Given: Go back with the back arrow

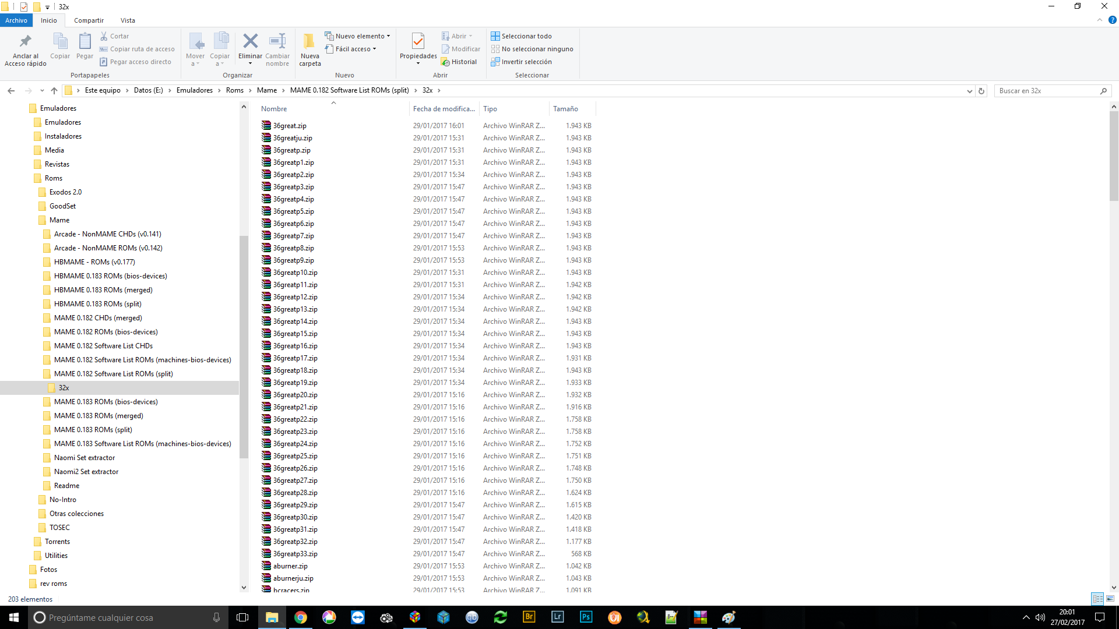Looking at the screenshot, I should pyautogui.click(x=11, y=91).
